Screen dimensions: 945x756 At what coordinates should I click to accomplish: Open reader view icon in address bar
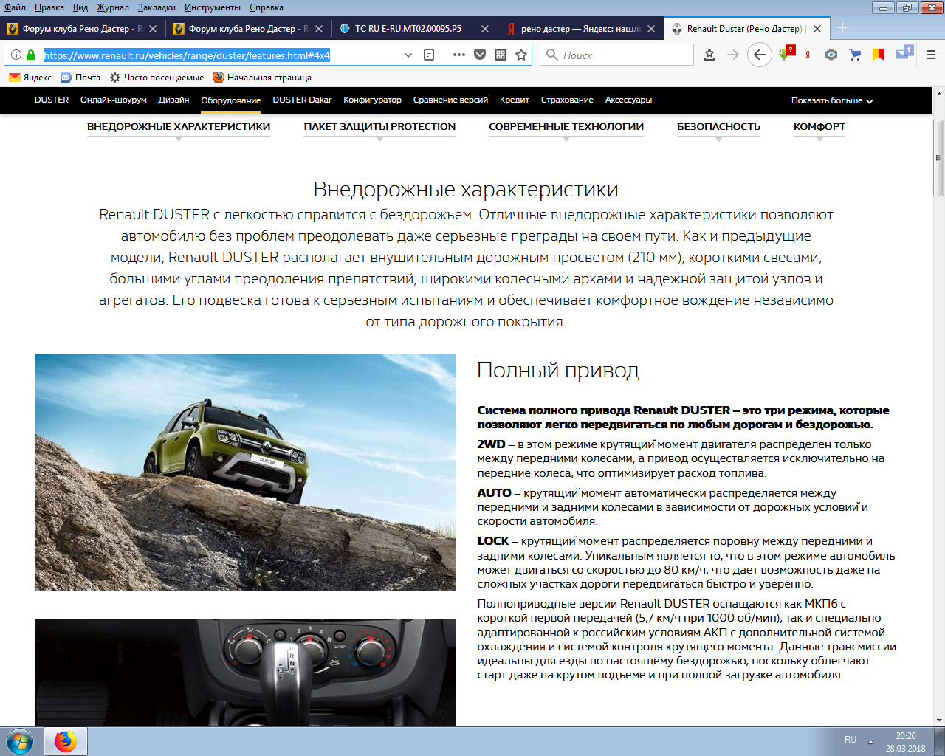[429, 55]
